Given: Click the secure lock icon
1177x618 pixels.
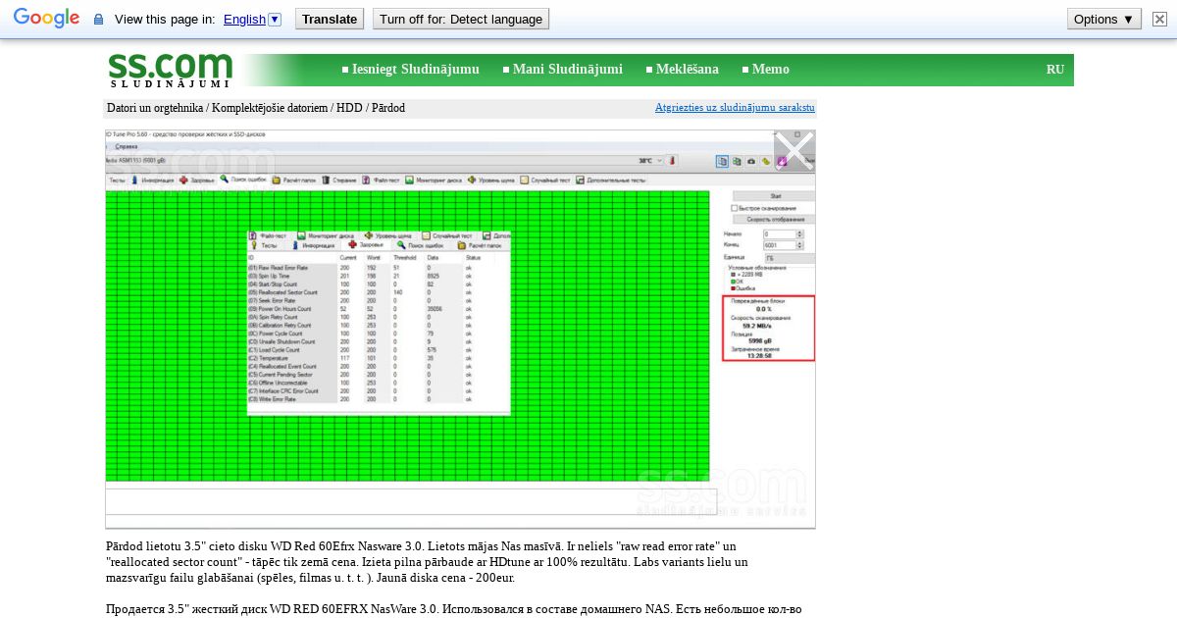Looking at the screenshot, I should click(98, 20).
